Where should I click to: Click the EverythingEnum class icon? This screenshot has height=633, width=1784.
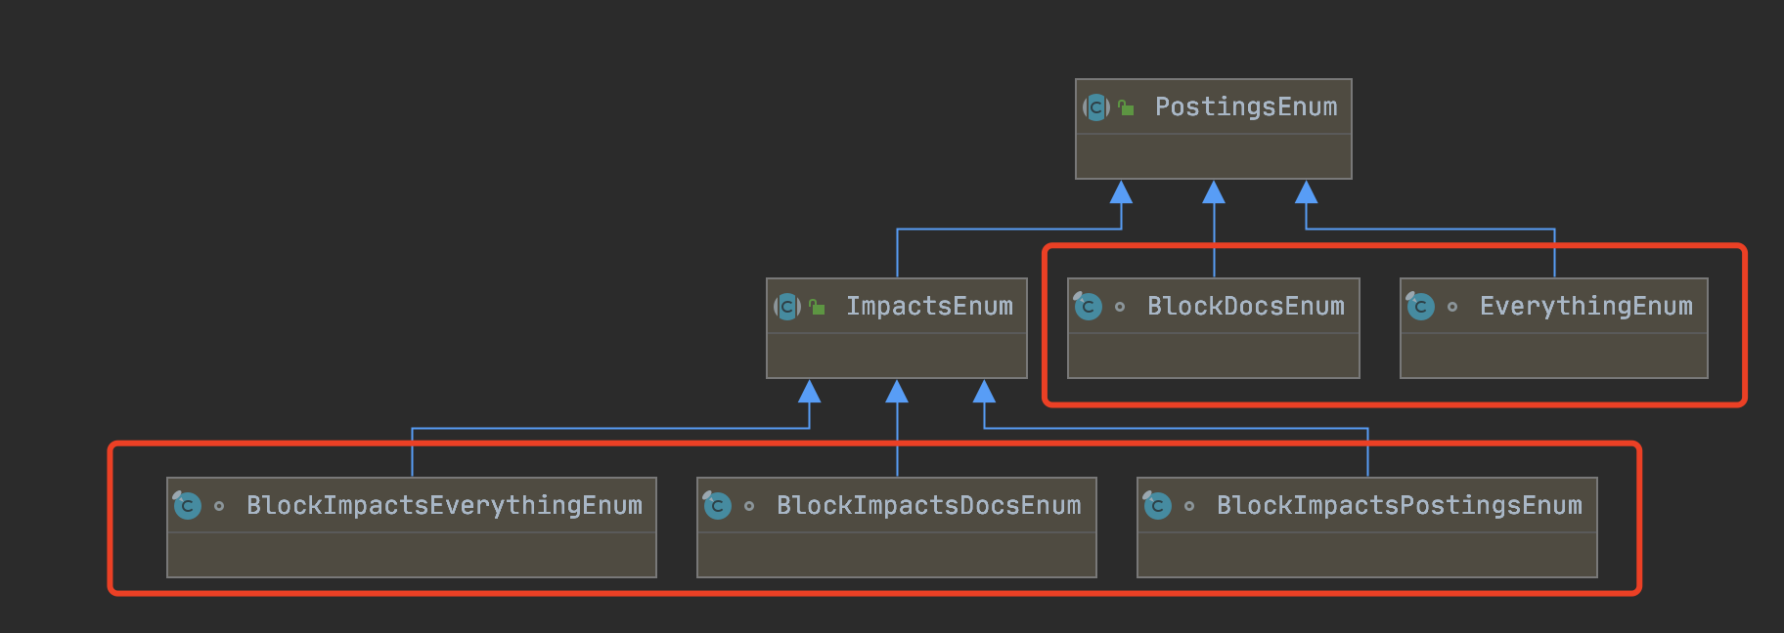coord(1420,306)
